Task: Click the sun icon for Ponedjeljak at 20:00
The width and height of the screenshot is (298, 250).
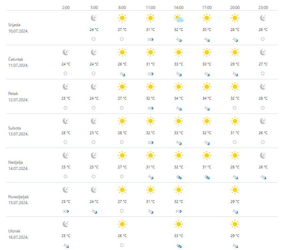Action: tap(235, 190)
